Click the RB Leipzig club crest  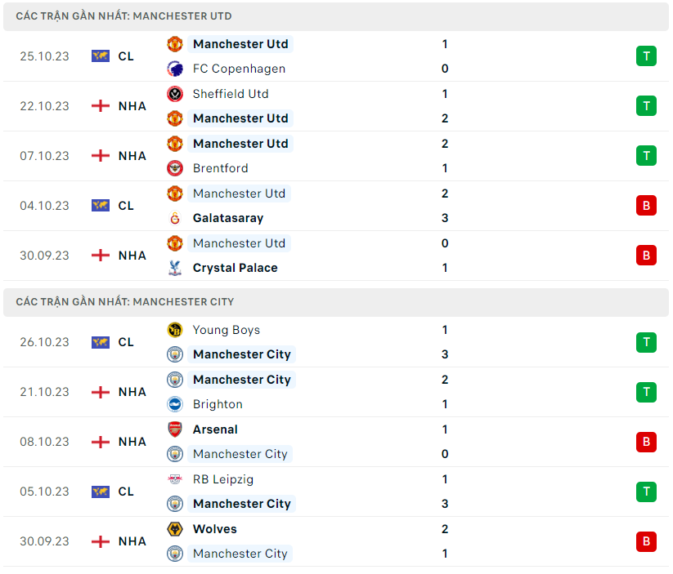click(x=175, y=479)
